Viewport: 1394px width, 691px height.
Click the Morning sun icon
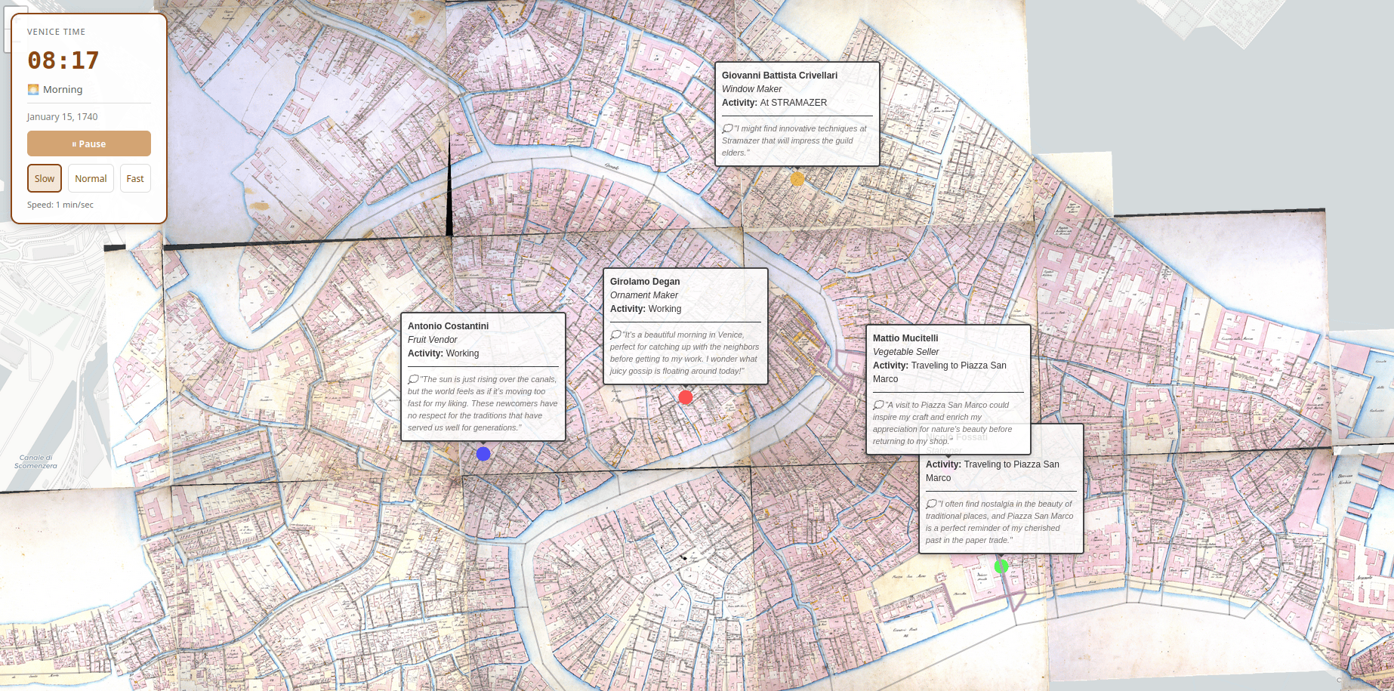pyautogui.click(x=33, y=89)
